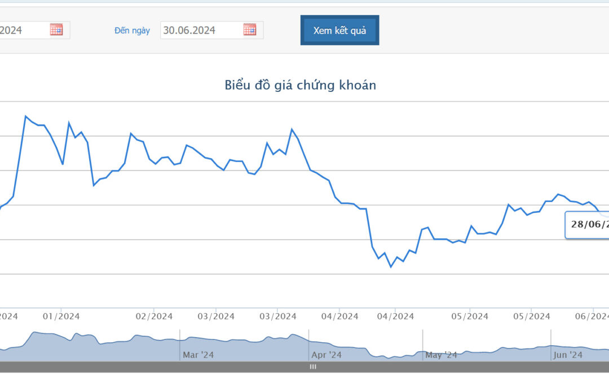Viewport: 609px width, 380px height.
Task: Click the lowest April dip on the price line
Action: (x=391, y=266)
